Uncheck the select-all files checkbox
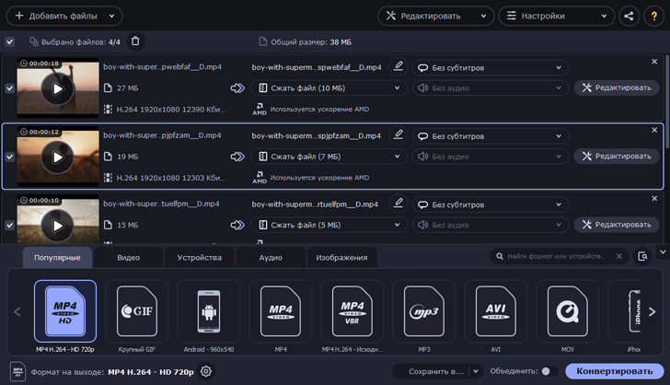 pyautogui.click(x=9, y=41)
